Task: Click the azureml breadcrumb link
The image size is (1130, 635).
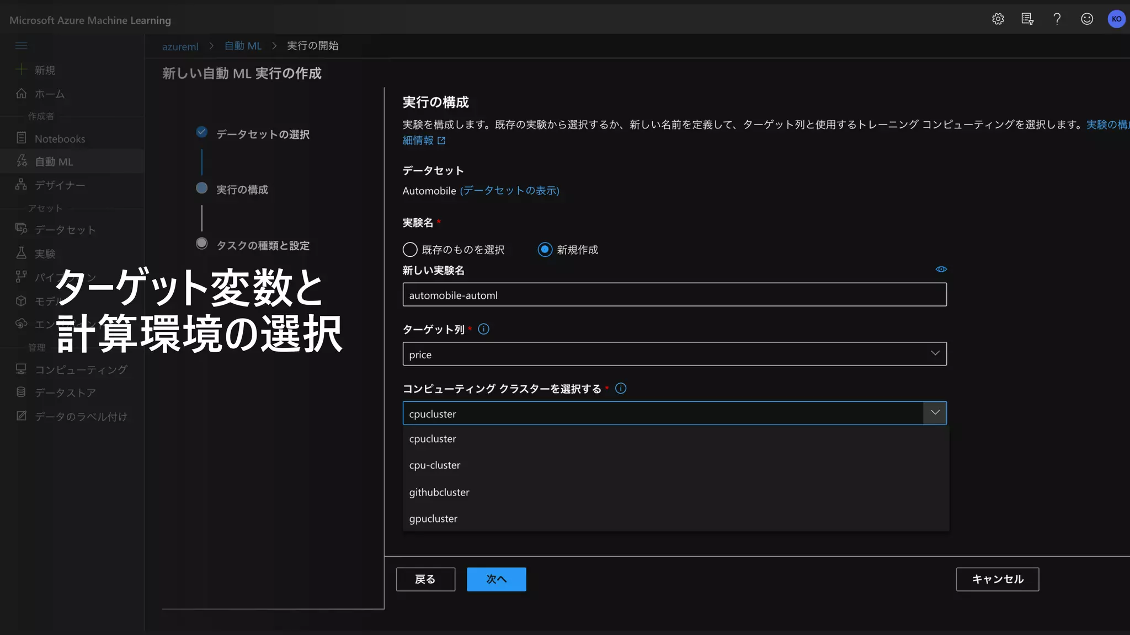Action: (x=180, y=46)
